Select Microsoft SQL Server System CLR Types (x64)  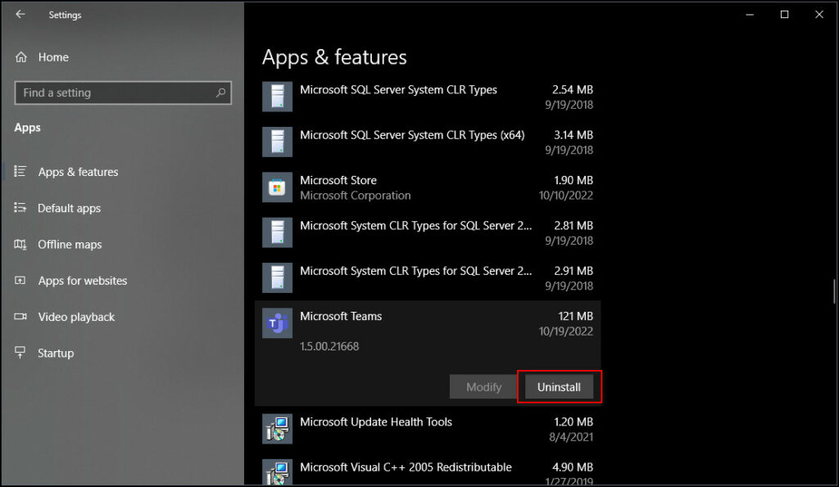pos(428,142)
